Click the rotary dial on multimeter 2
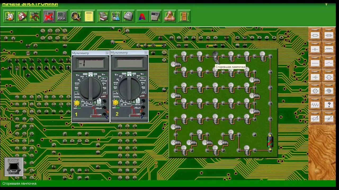Image resolution: width=339 pixels, height=190 pixels. click(x=129, y=88)
